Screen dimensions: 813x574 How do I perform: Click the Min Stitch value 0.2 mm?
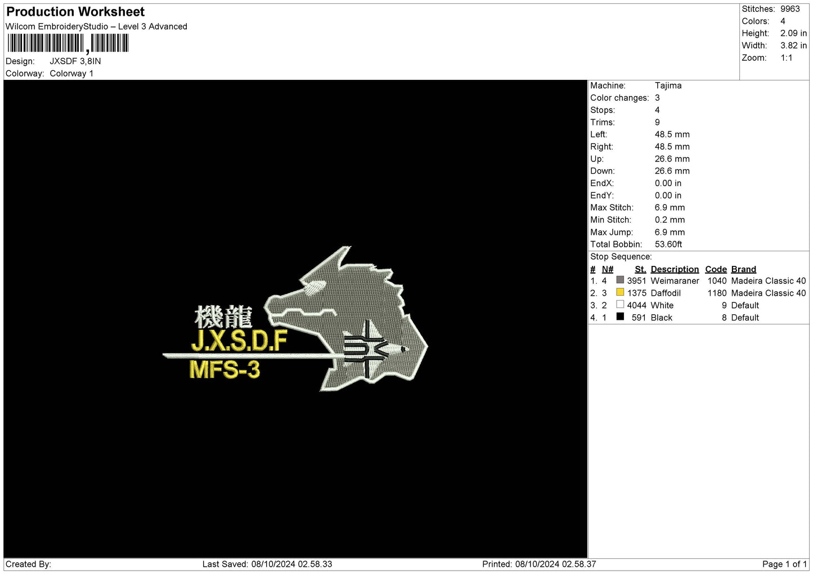pyautogui.click(x=670, y=220)
